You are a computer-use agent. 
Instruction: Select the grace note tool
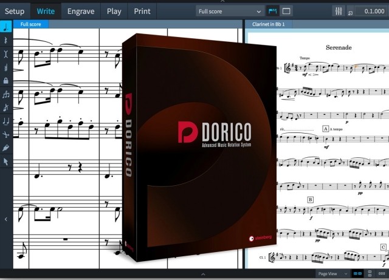6,108
